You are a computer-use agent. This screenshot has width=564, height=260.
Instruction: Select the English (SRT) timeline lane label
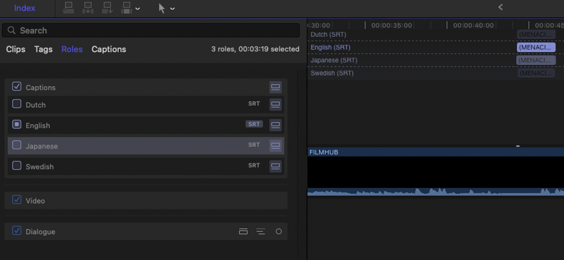coord(330,47)
